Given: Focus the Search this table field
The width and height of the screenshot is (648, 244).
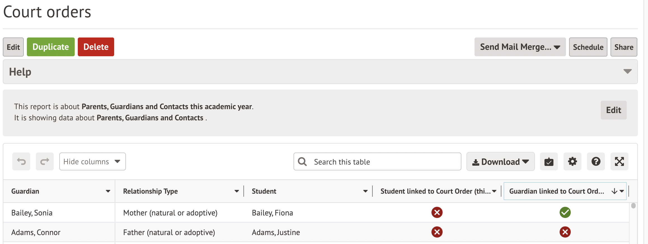Looking at the screenshot, I should [x=383, y=162].
